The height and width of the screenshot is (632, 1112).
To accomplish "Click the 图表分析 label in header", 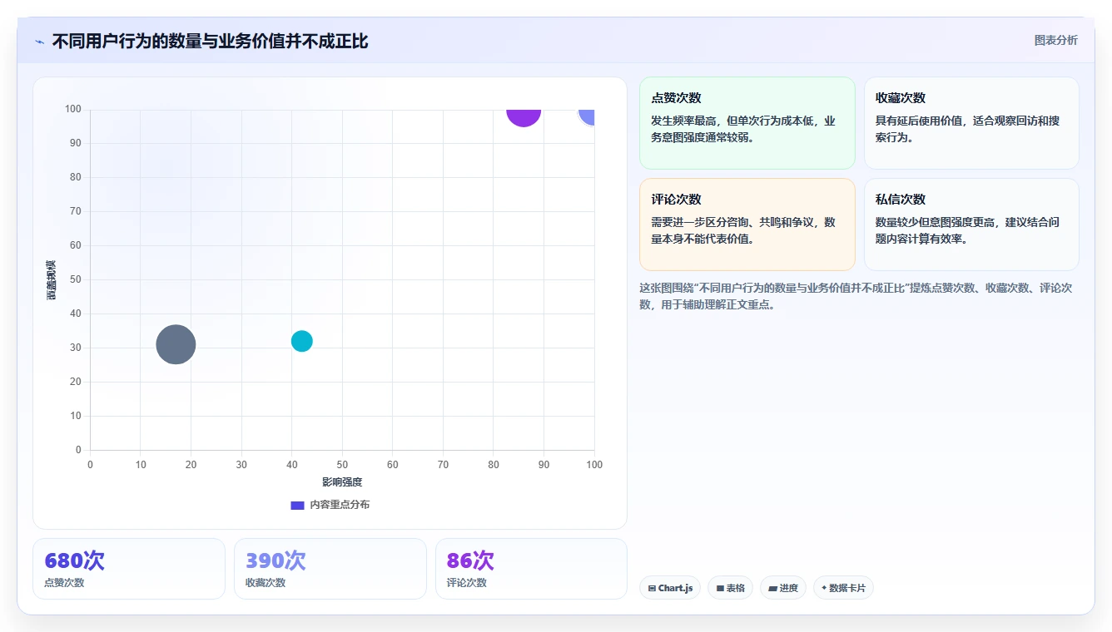I will point(1055,40).
